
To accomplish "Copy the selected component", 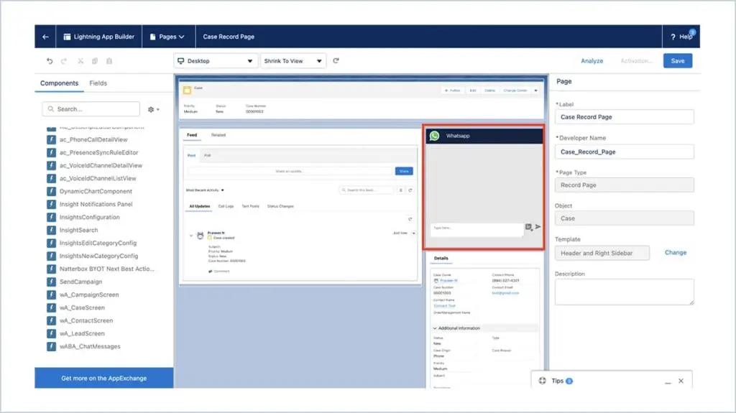I will (95, 61).
